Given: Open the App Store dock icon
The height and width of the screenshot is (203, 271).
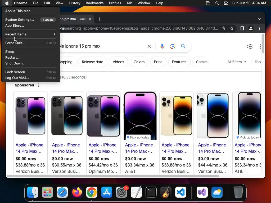Looking at the screenshot, I should point(107,192).
